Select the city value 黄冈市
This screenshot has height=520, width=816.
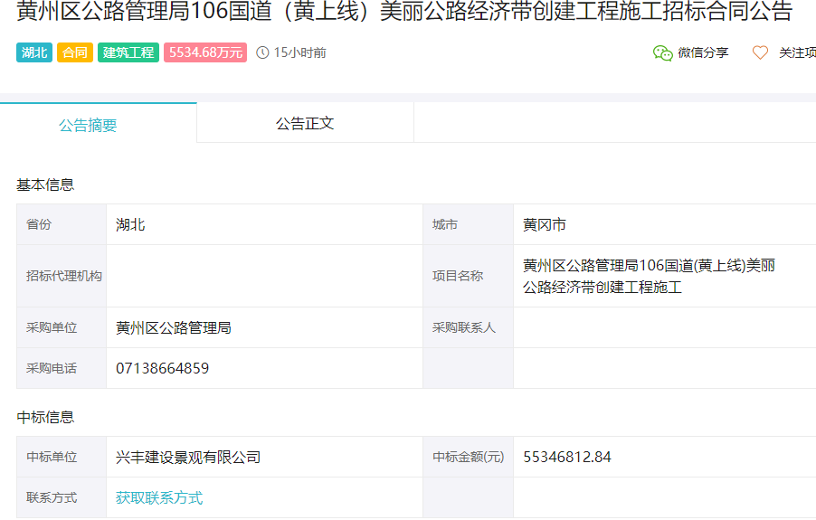pyautogui.click(x=545, y=224)
